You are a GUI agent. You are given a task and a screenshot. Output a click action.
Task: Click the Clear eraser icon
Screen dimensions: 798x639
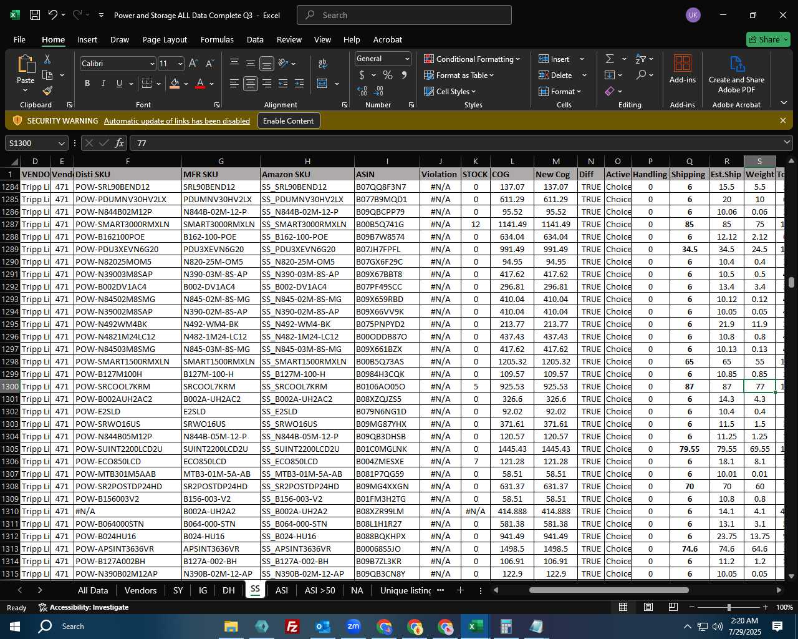[610, 91]
